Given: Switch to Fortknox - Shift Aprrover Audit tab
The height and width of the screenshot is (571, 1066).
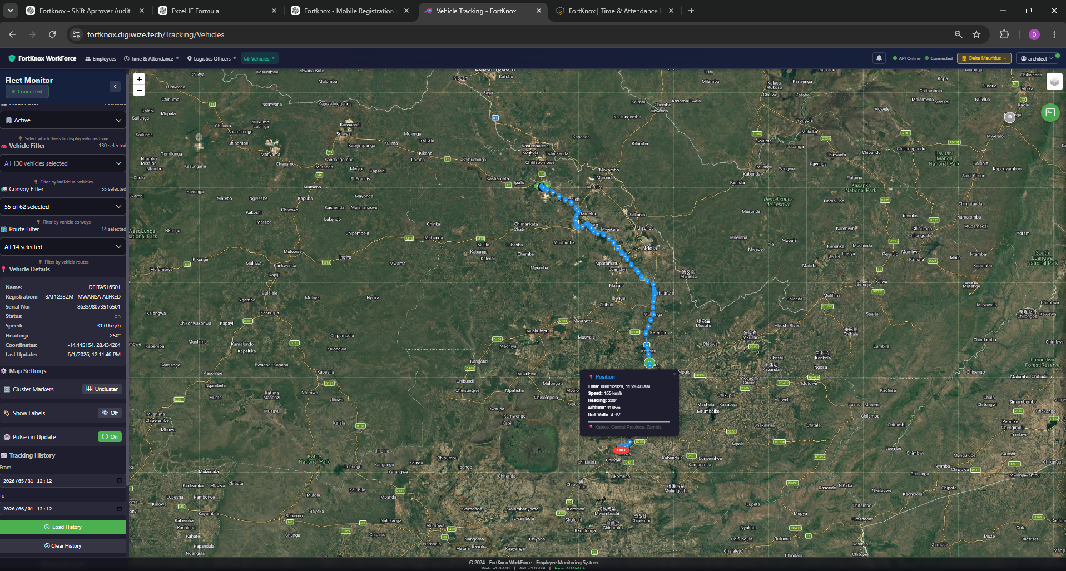Looking at the screenshot, I should tap(85, 11).
